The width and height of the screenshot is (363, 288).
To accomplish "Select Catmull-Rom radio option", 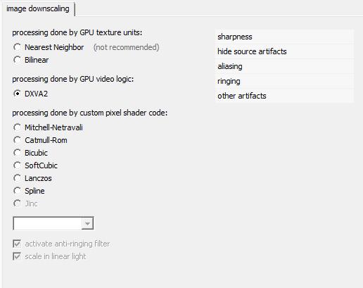I will coord(17,140).
